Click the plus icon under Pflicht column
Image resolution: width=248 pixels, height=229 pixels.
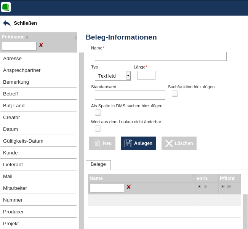point(222,186)
